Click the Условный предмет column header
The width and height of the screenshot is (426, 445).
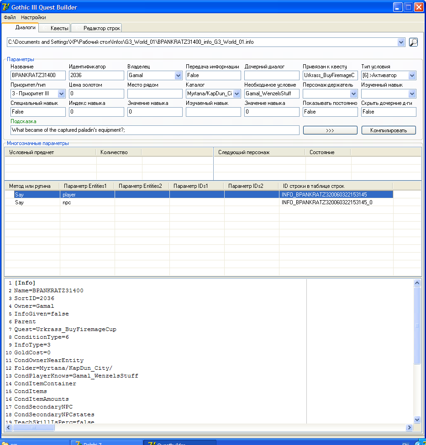50,152
